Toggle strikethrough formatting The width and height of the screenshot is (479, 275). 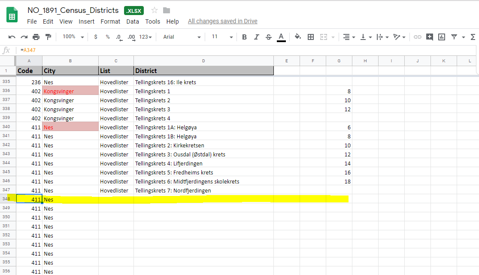pyautogui.click(x=269, y=37)
